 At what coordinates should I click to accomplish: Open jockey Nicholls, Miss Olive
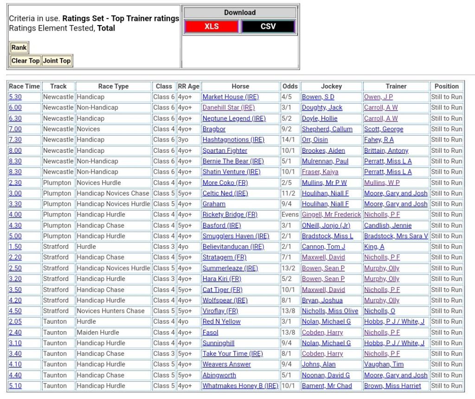[x=330, y=311]
